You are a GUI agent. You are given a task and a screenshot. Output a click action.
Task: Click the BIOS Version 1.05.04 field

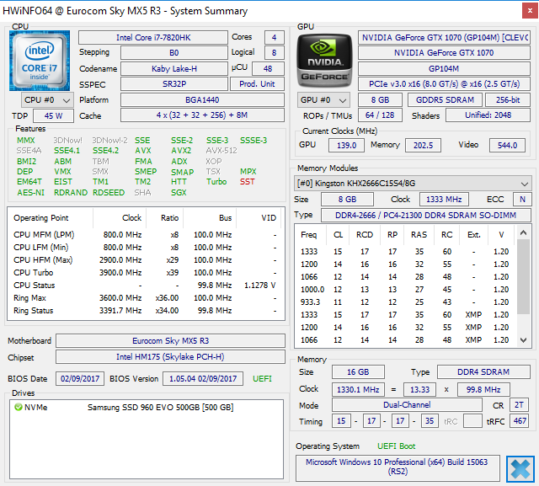203,379
